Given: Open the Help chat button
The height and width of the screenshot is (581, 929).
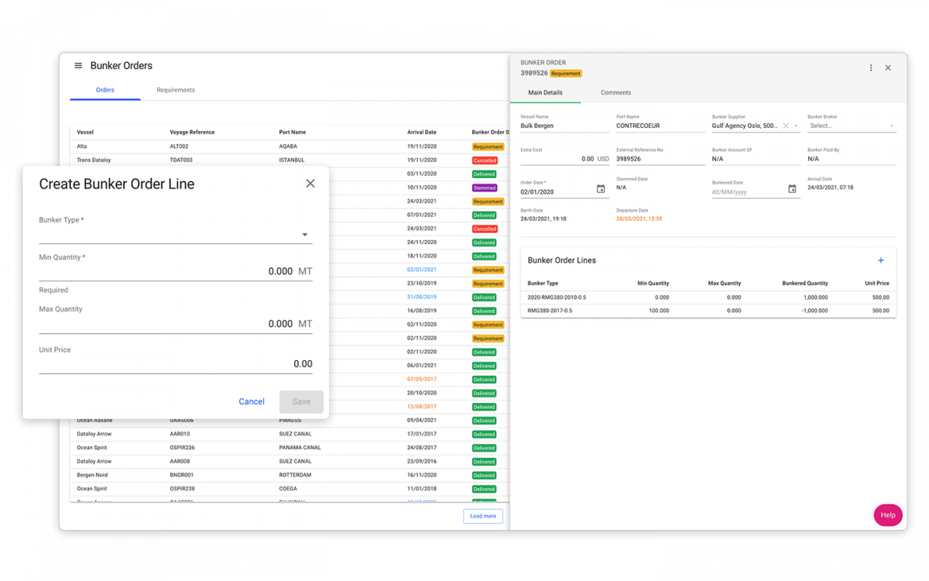Looking at the screenshot, I should 887,515.
